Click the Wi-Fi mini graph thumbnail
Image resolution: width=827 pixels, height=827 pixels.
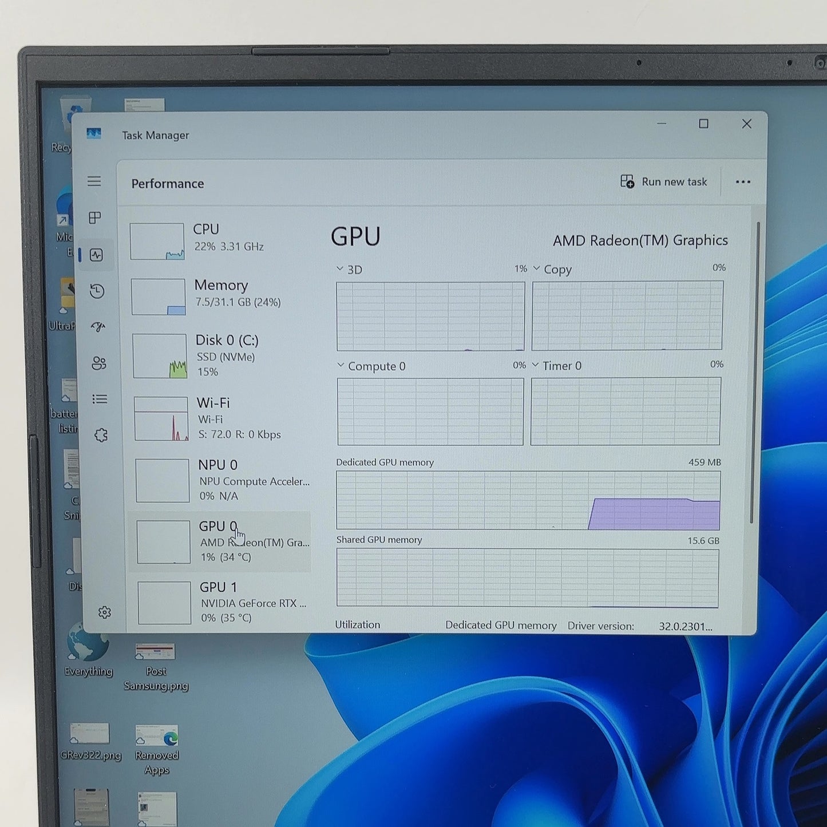pos(161,419)
